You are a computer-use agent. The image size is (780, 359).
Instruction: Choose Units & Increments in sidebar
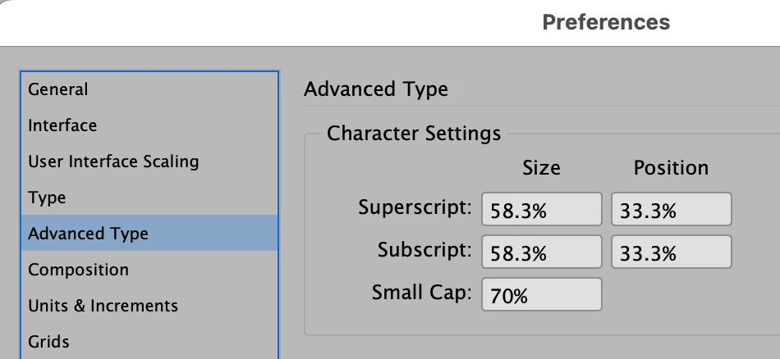click(x=149, y=306)
